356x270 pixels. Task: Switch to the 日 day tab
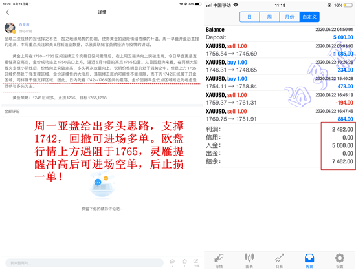249,17
